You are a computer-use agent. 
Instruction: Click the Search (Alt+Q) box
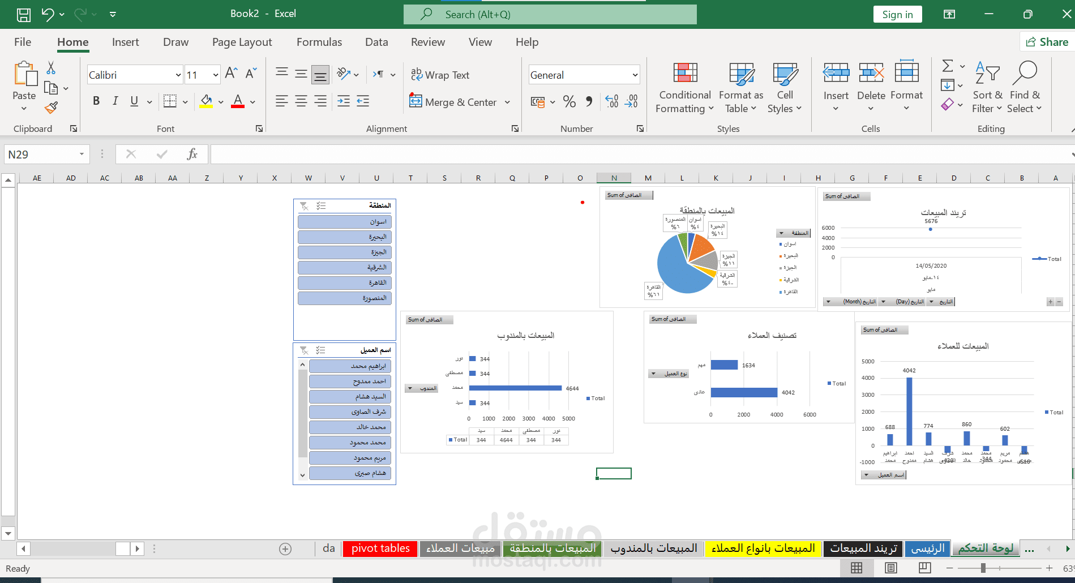coord(550,14)
